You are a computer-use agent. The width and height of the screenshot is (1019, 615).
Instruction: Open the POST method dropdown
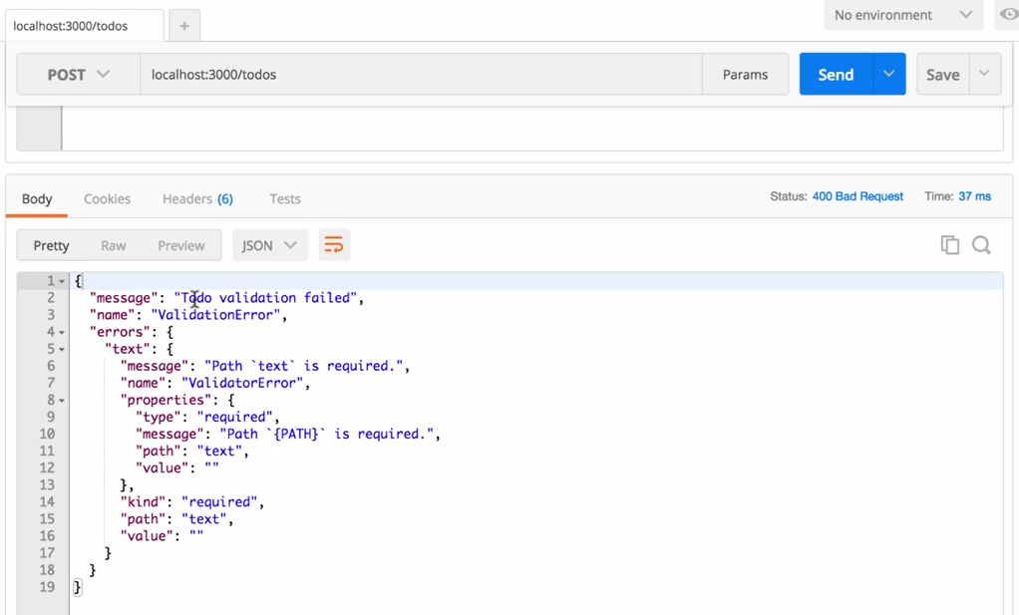coord(79,75)
